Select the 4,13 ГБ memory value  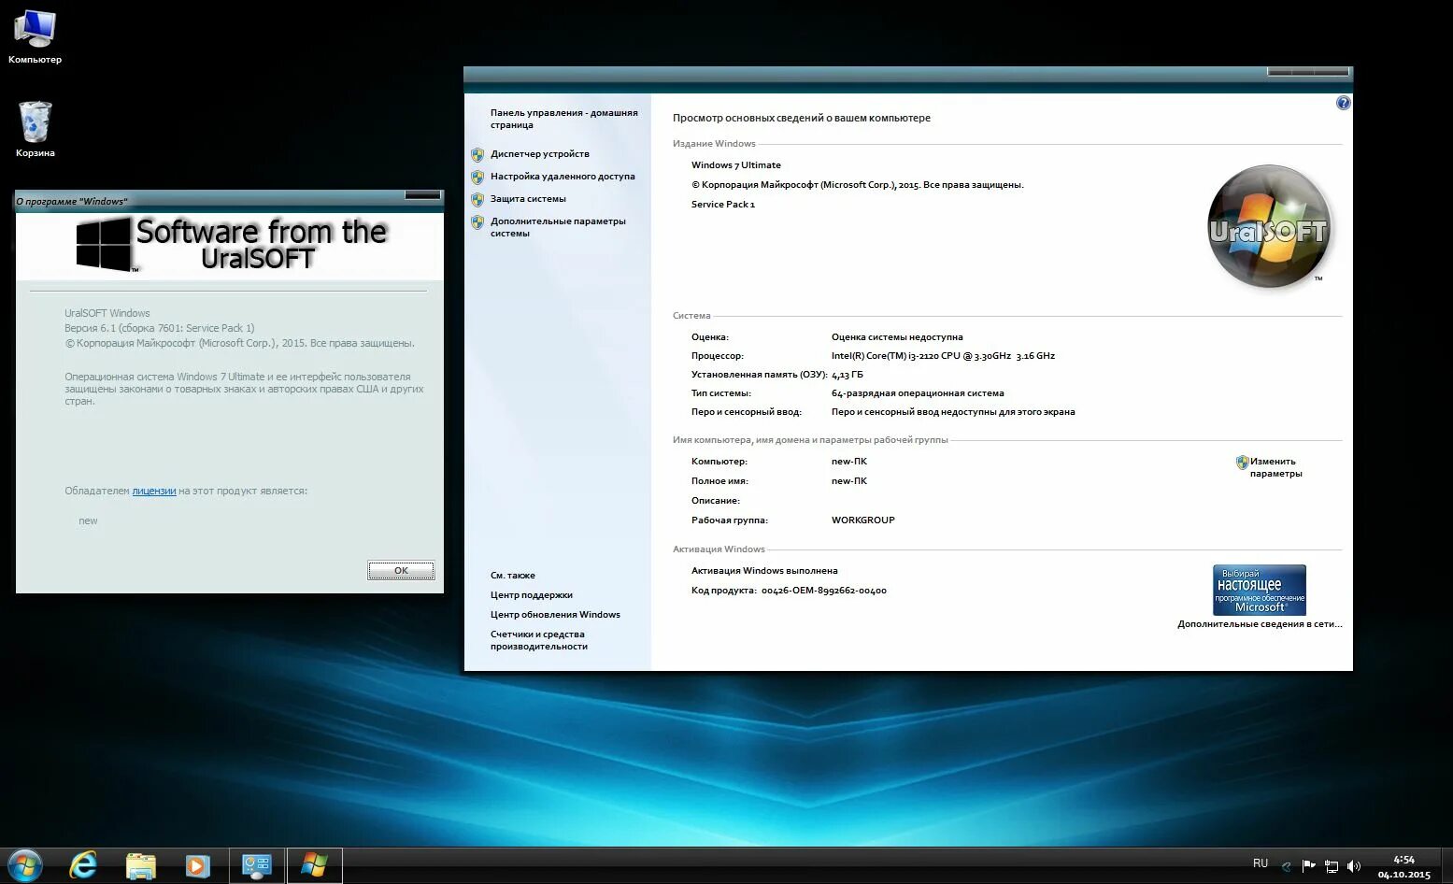coord(848,375)
